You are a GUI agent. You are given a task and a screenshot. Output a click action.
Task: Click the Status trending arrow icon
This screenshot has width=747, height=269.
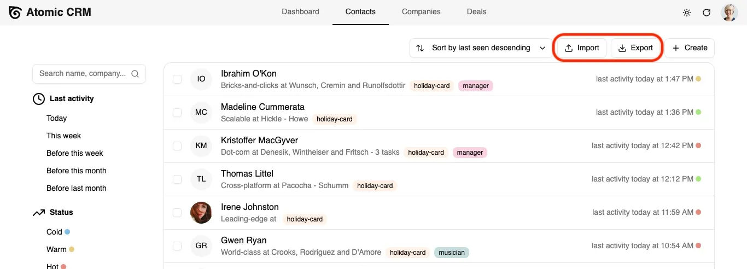(x=39, y=213)
